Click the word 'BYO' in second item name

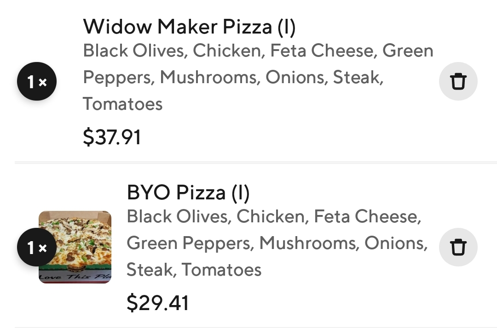point(148,192)
